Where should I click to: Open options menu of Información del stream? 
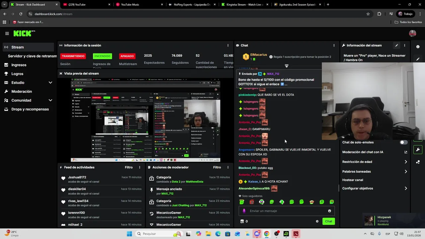coord(404,45)
